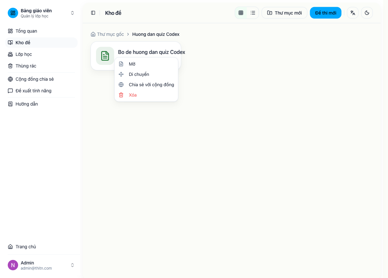Screen dimensions: 388x278
Task: Click the Bảng giáo viên logo icon
Action: [13, 13]
